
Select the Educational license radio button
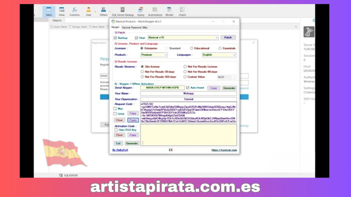click(191, 48)
